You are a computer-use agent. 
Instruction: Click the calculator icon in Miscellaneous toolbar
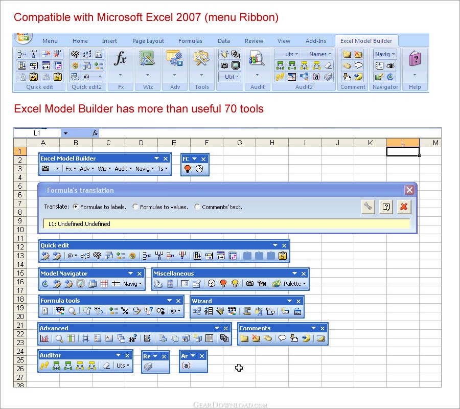pos(170,284)
